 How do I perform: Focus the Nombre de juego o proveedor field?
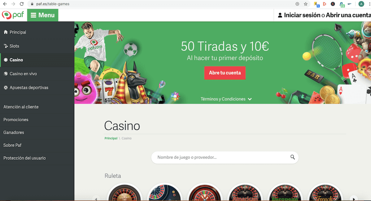pos(225,157)
